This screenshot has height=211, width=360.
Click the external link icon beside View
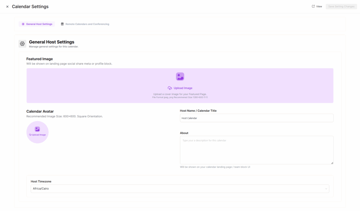coord(313,6)
